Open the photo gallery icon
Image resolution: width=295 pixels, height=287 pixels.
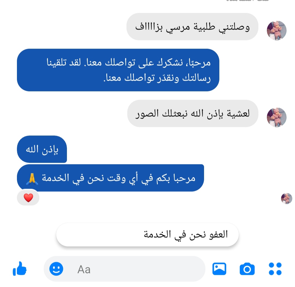(219, 269)
